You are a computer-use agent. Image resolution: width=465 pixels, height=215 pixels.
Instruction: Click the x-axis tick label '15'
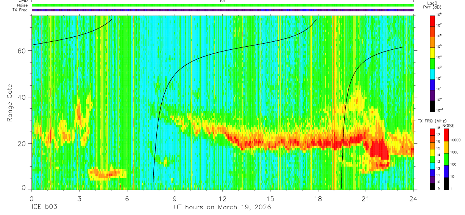coord(270,199)
